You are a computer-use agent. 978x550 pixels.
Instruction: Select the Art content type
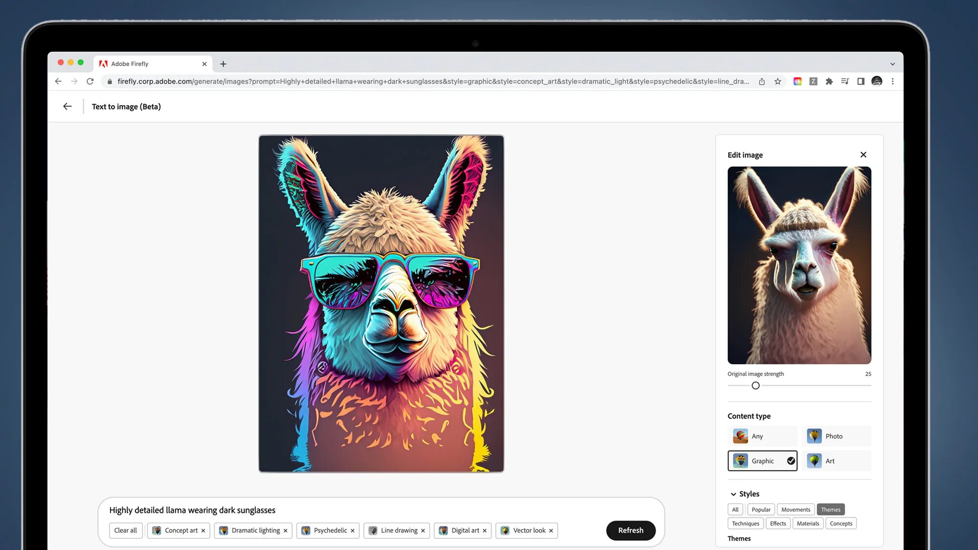tap(836, 461)
